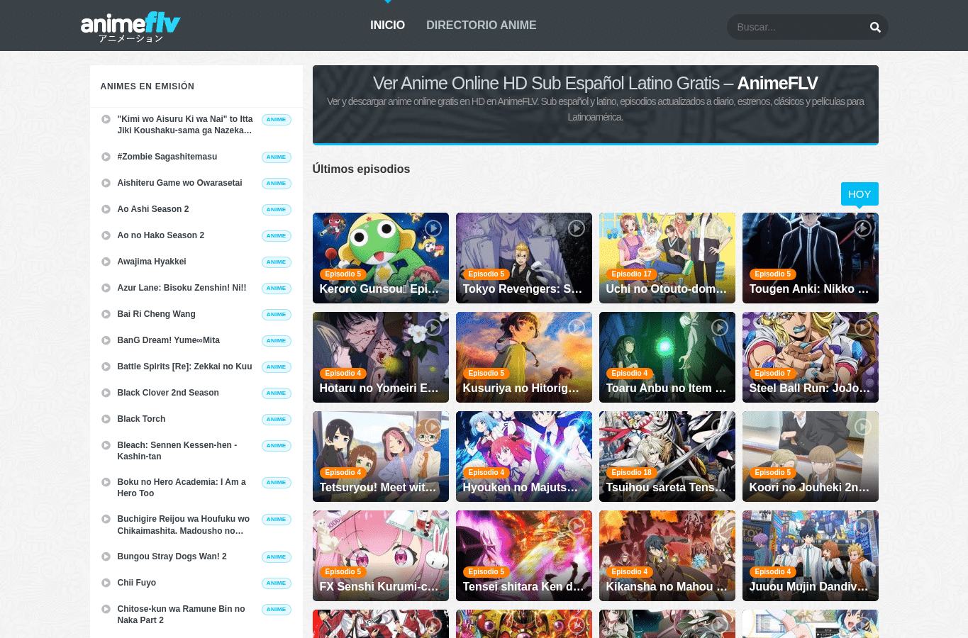Open Bungou Stray Dogs Wan! 2 link
968x638 pixels.
(172, 556)
